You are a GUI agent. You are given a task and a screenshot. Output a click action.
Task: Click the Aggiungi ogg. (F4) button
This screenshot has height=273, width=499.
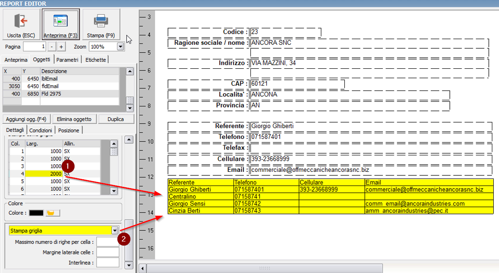click(x=27, y=119)
